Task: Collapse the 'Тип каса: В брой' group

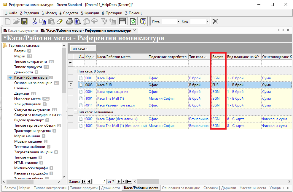Action: pyautogui.click(x=76, y=71)
